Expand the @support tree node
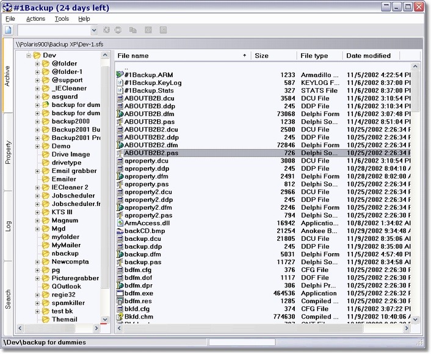This screenshot has height=354, width=431. [37, 80]
